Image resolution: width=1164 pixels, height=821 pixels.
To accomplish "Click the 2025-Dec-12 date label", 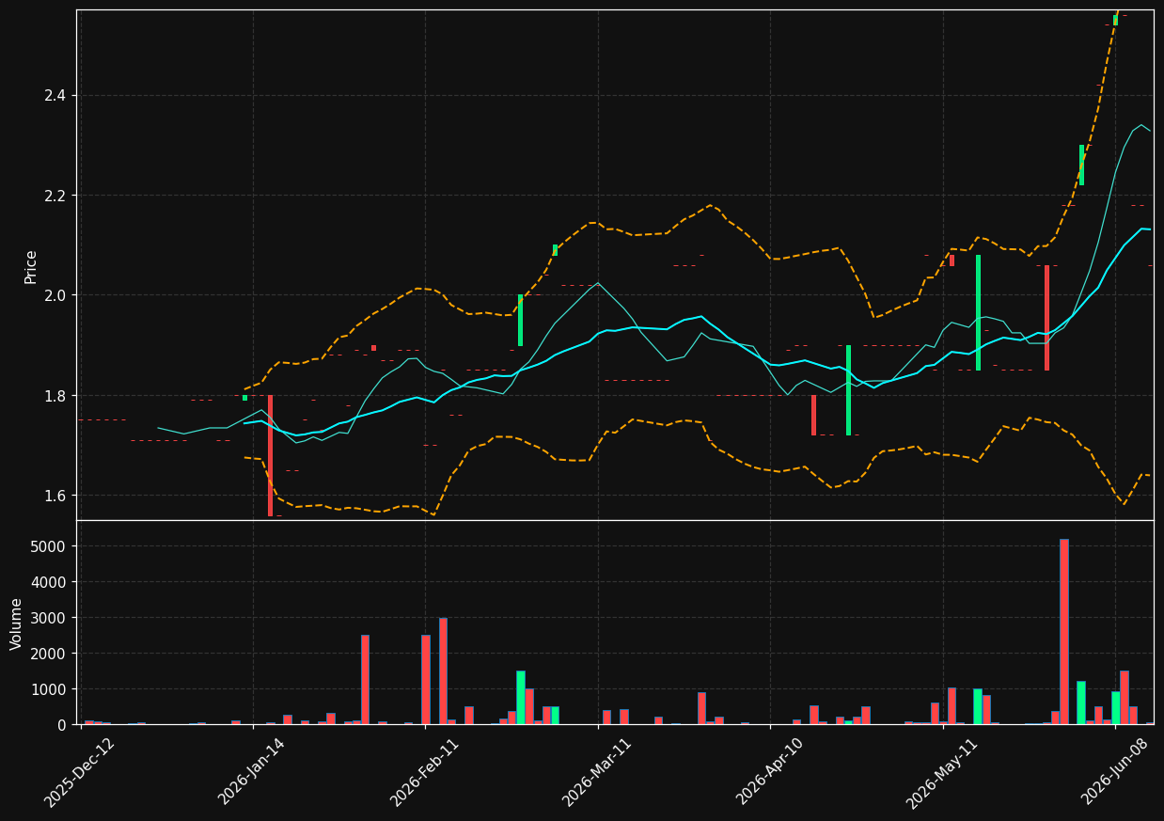I will tap(80, 772).
